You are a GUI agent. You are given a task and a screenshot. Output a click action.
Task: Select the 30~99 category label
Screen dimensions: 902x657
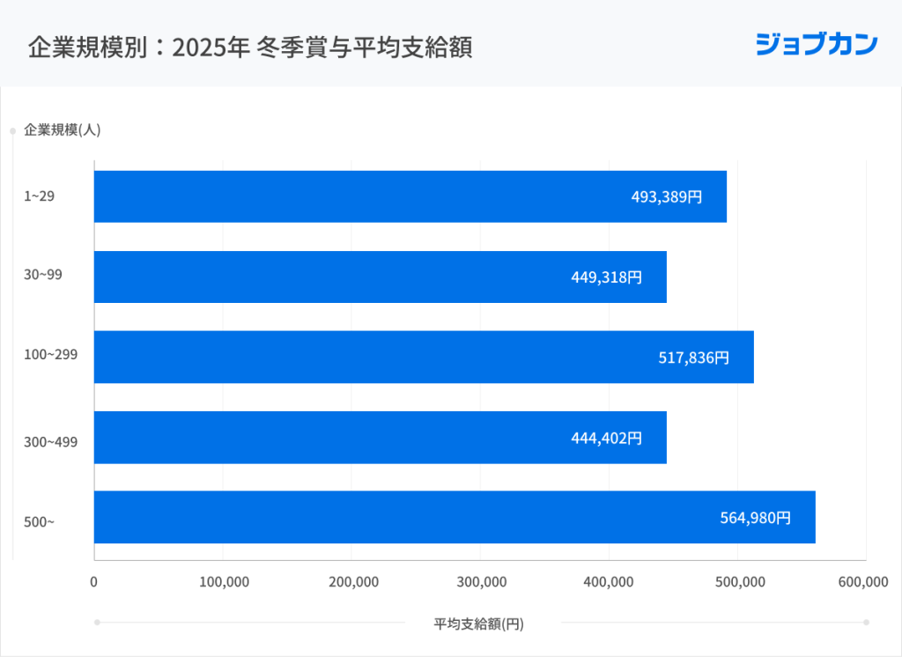(x=43, y=275)
